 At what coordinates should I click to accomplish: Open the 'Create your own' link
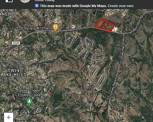pos(121,6)
